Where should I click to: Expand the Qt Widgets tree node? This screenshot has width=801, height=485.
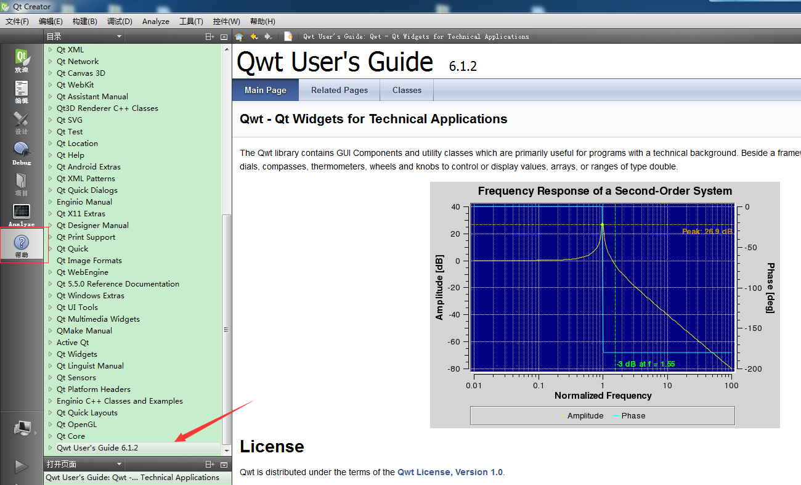tap(51, 354)
